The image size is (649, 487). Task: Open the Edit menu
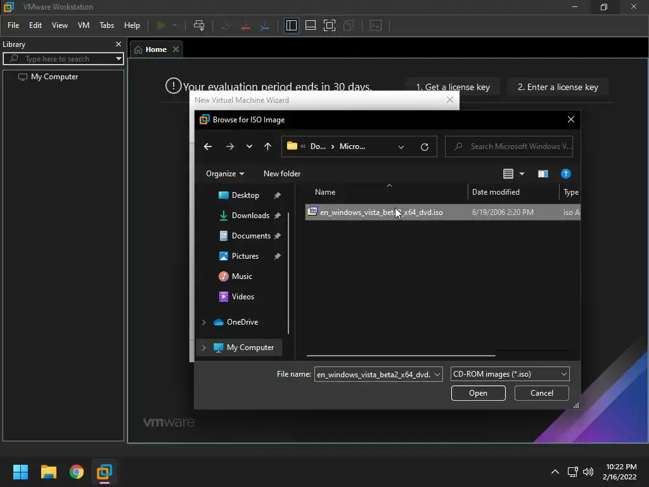point(35,25)
